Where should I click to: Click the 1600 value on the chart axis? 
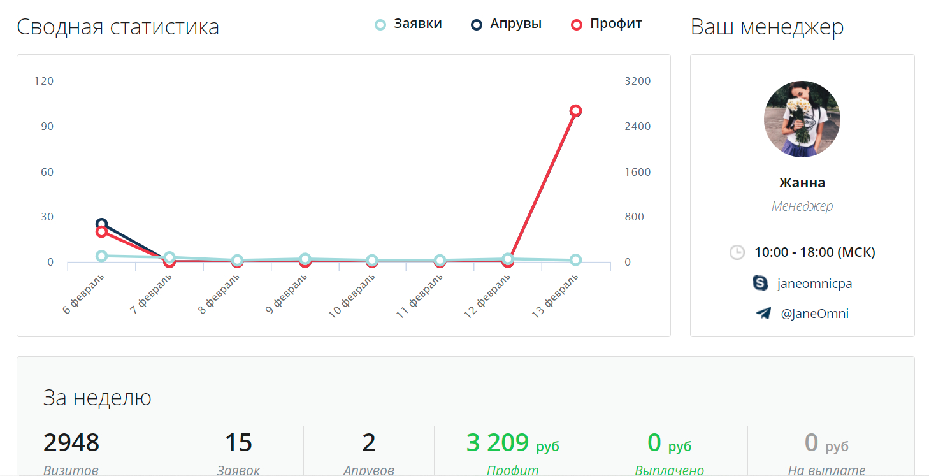(638, 172)
